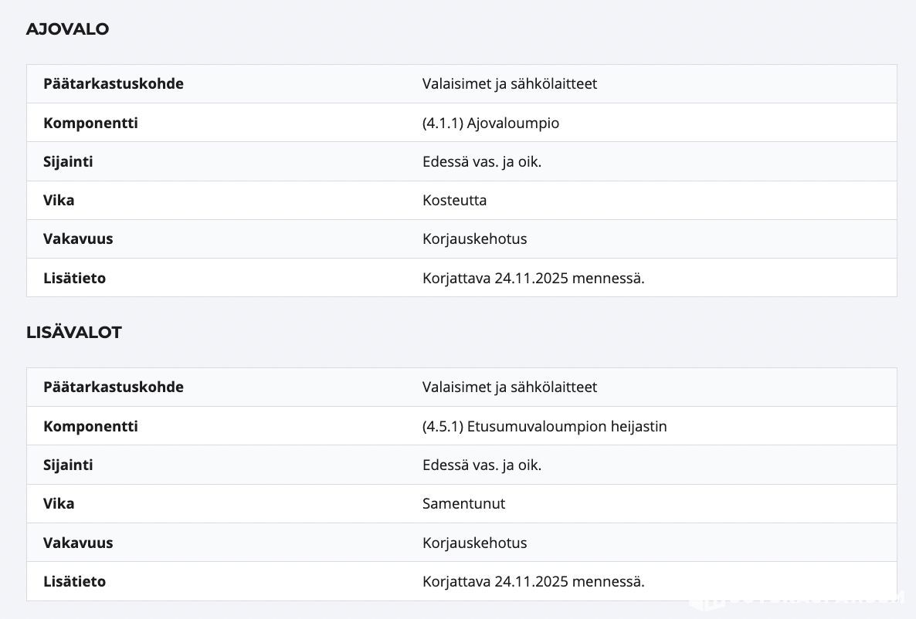Click 'Komponentti' label in the AJOVALO table
The image size is (916, 619).
point(90,123)
